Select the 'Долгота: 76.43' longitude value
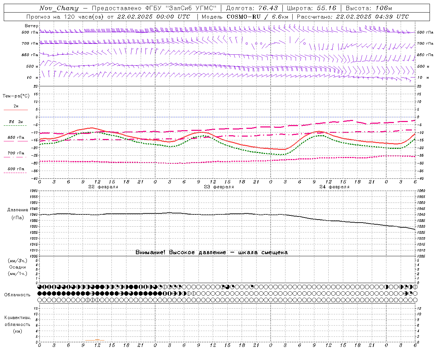Viewport: 435px width, 348px height. [252, 8]
